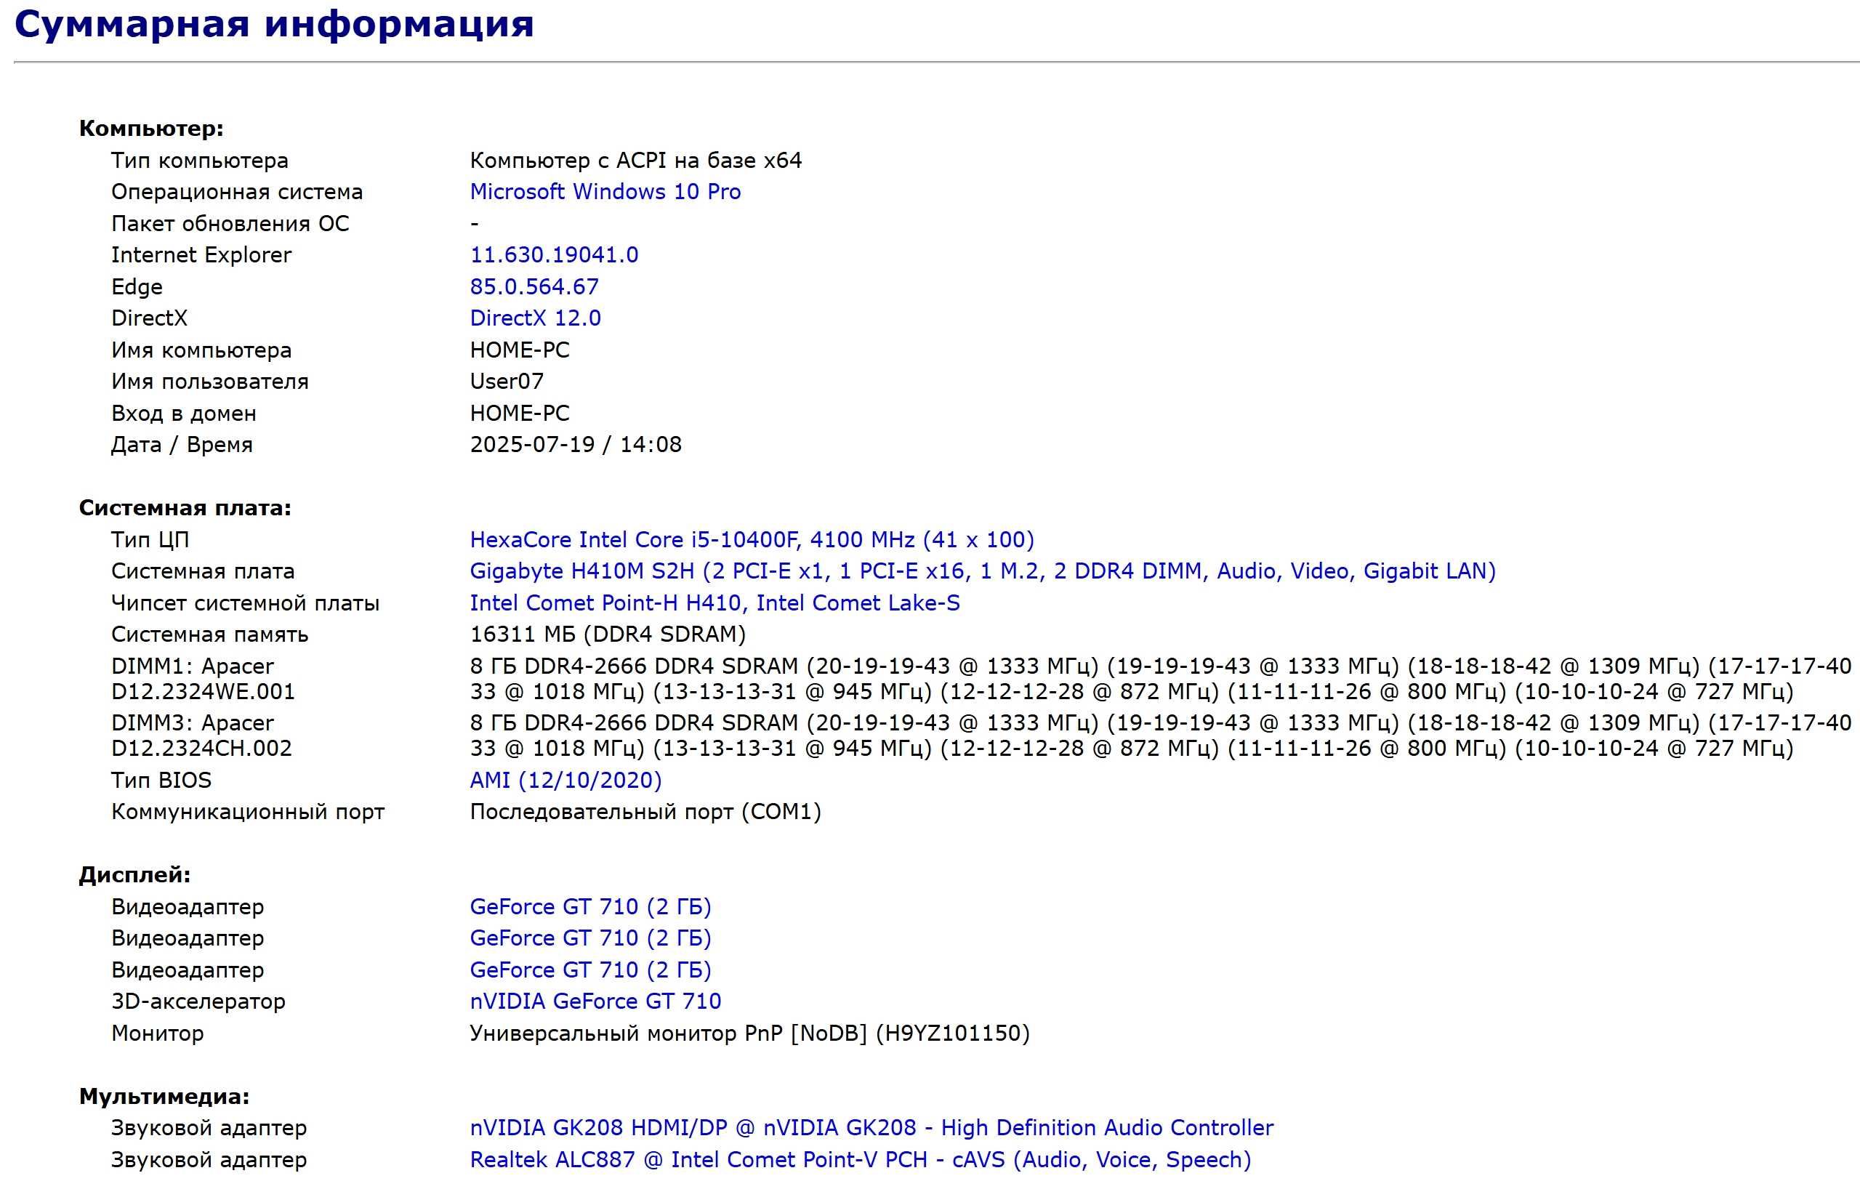Select the 'Монитор' label
This screenshot has height=1197, width=1860.
pos(158,1033)
